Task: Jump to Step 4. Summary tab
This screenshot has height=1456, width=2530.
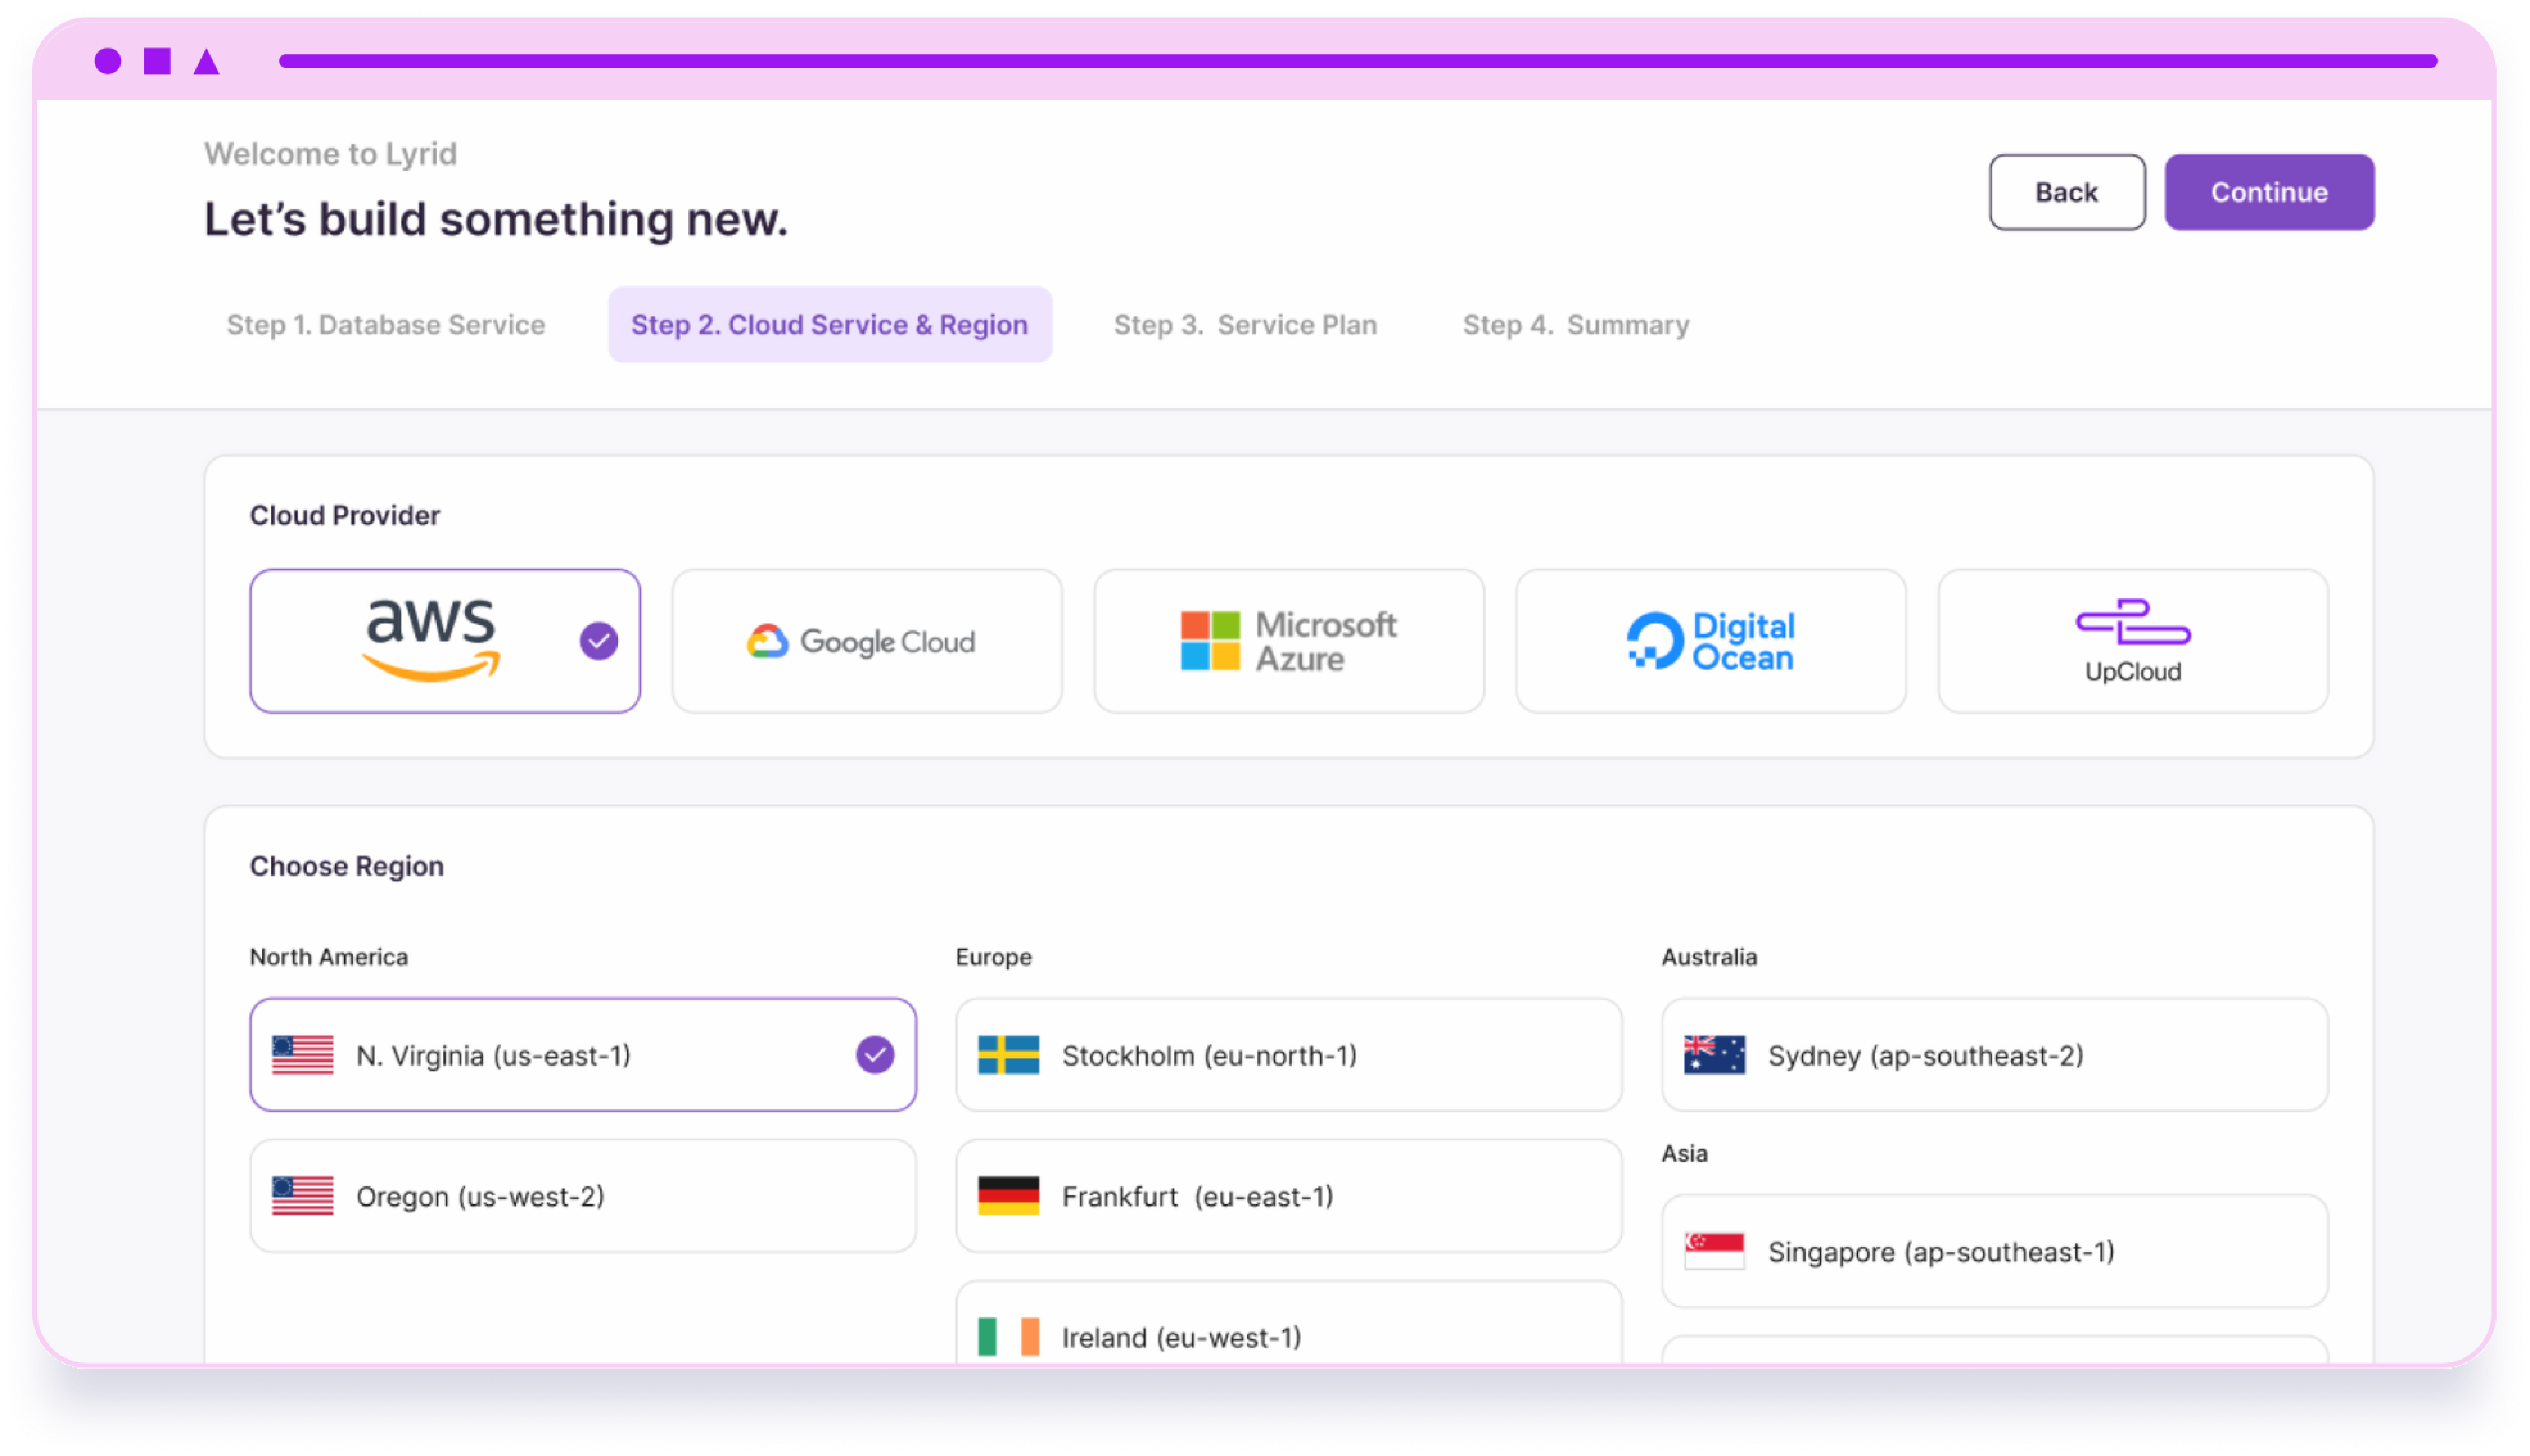Action: click(1577, 325)
